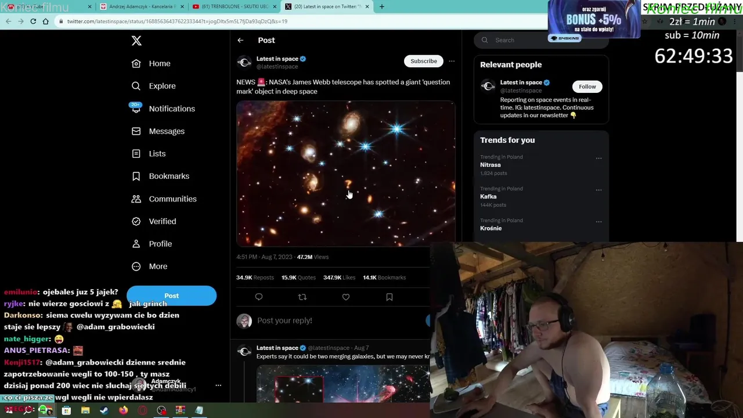The image size is (743, 418).
Task: Subscribe to Latest in space
Action: 424,61
